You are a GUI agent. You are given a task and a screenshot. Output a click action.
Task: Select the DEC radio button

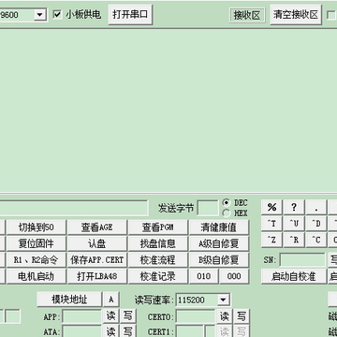227,202
